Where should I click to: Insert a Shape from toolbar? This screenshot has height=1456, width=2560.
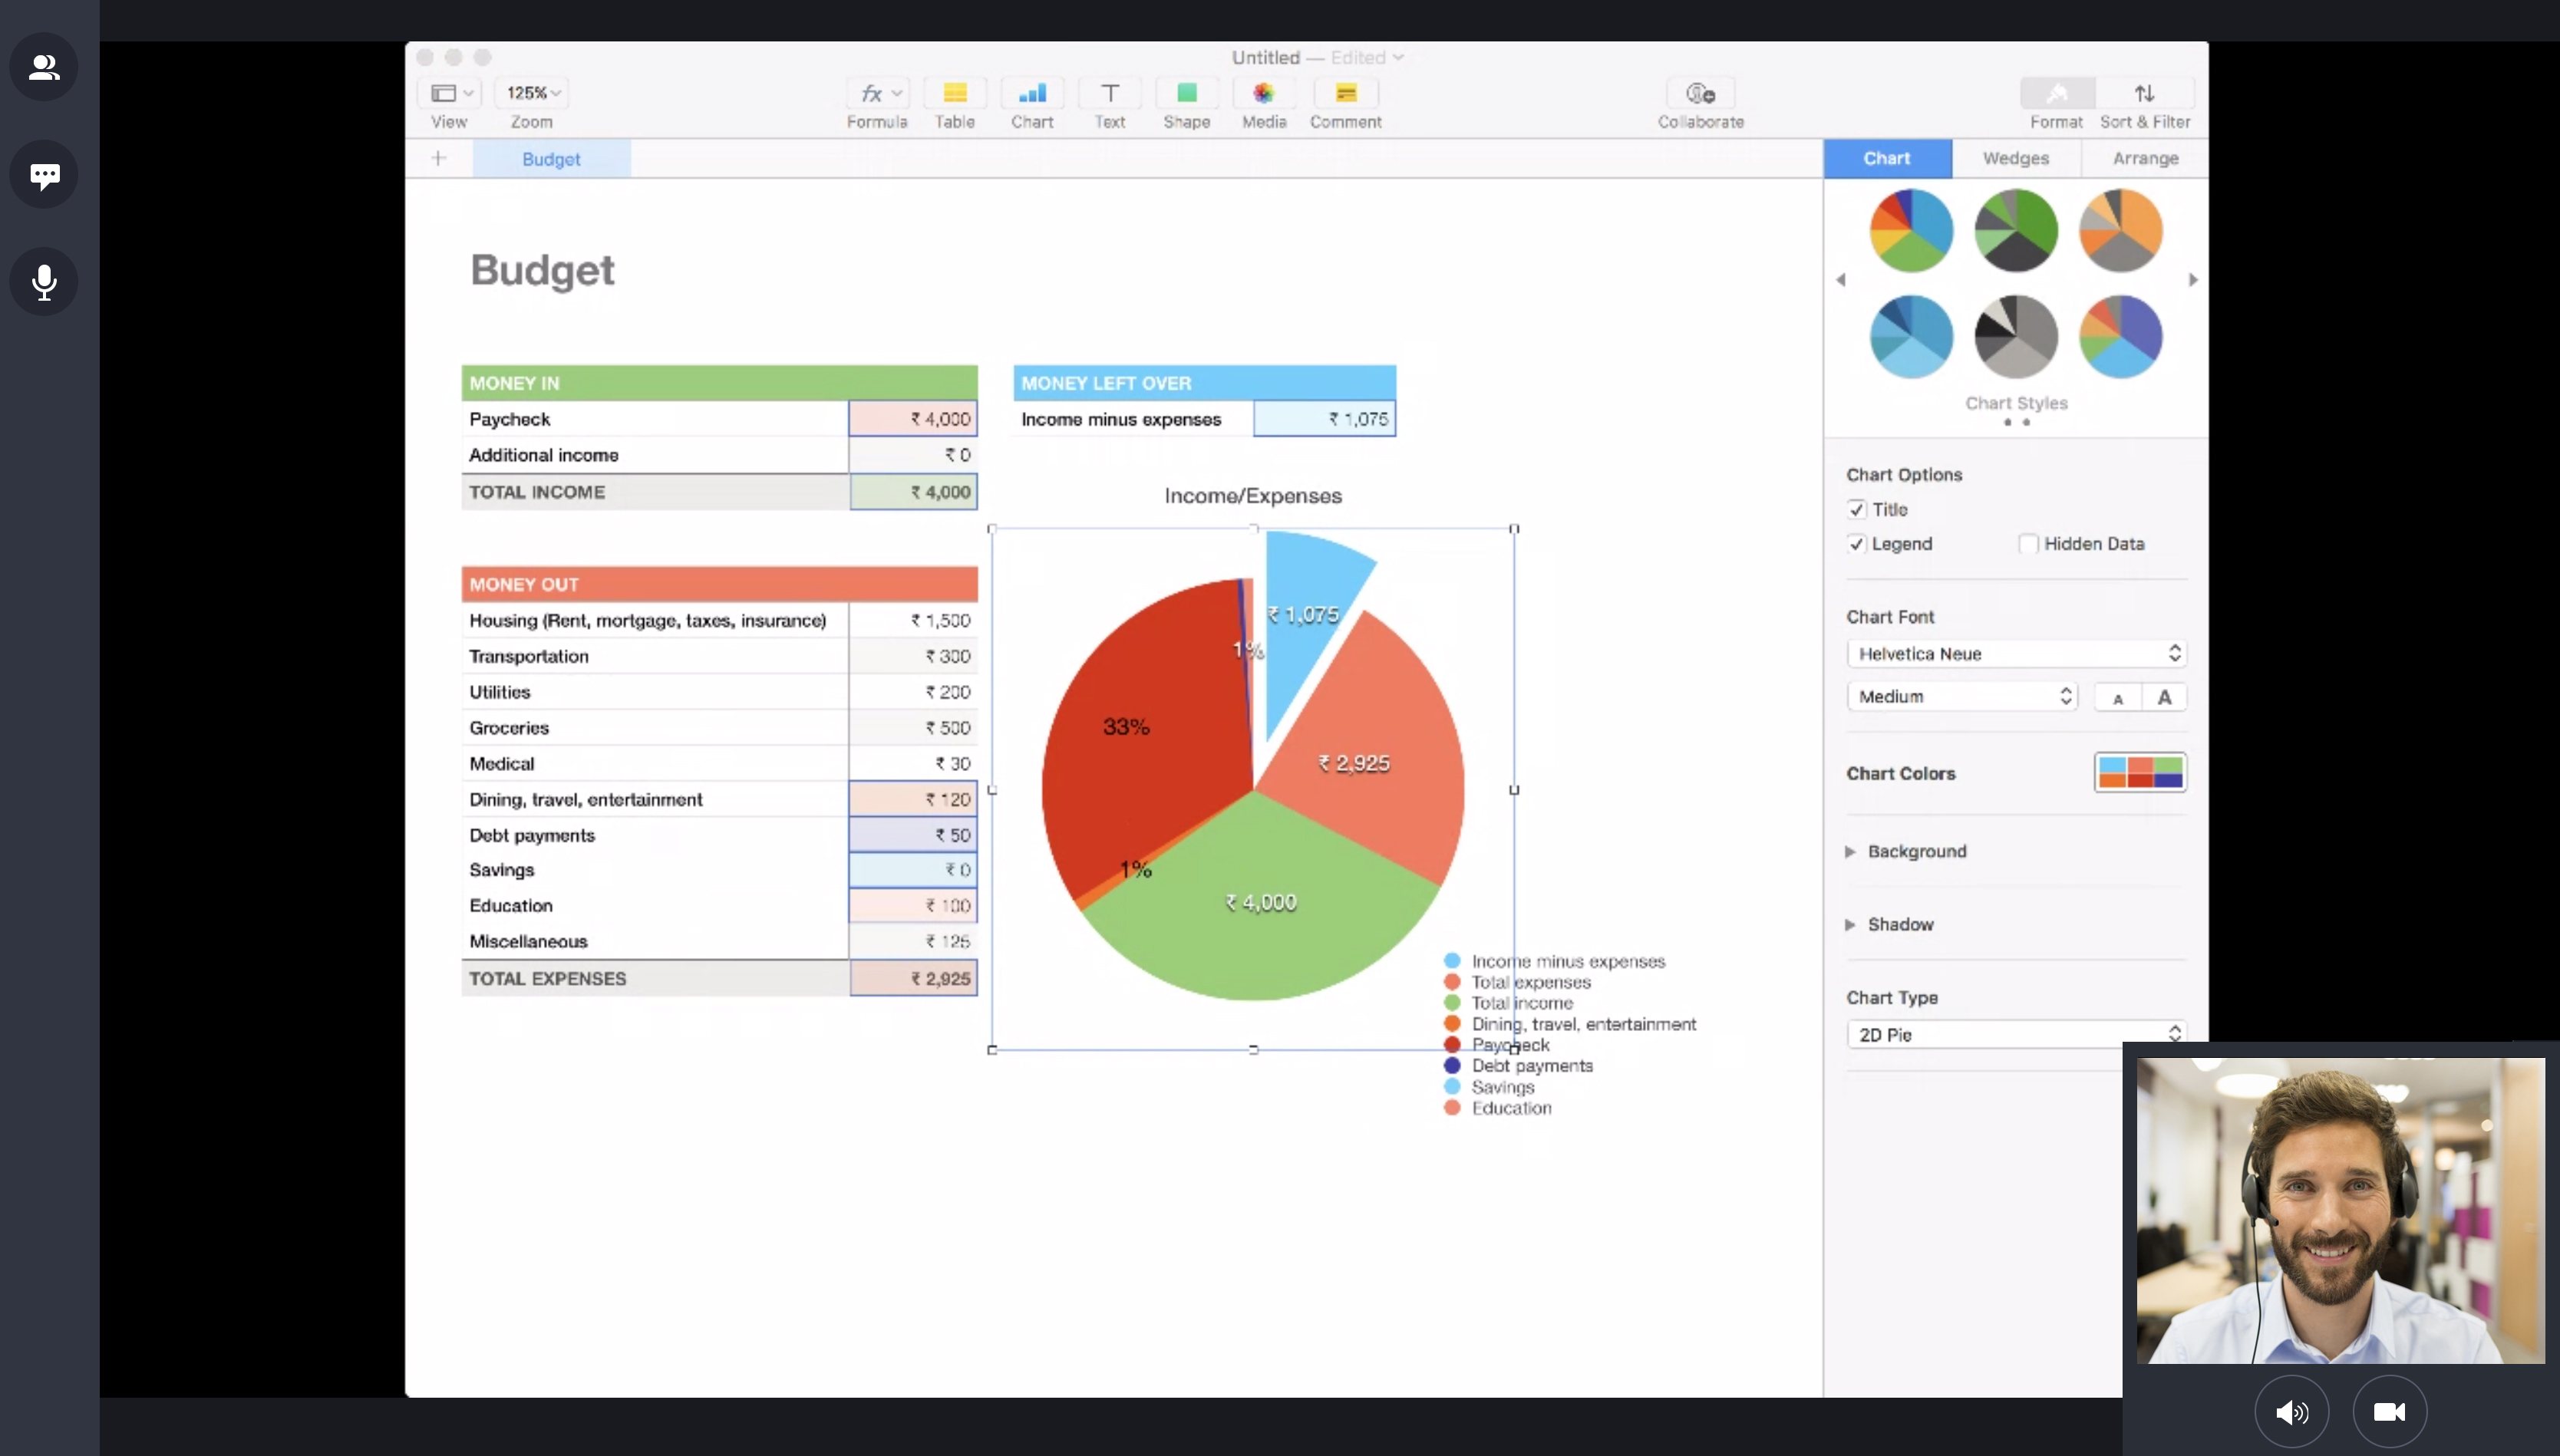1186,94
